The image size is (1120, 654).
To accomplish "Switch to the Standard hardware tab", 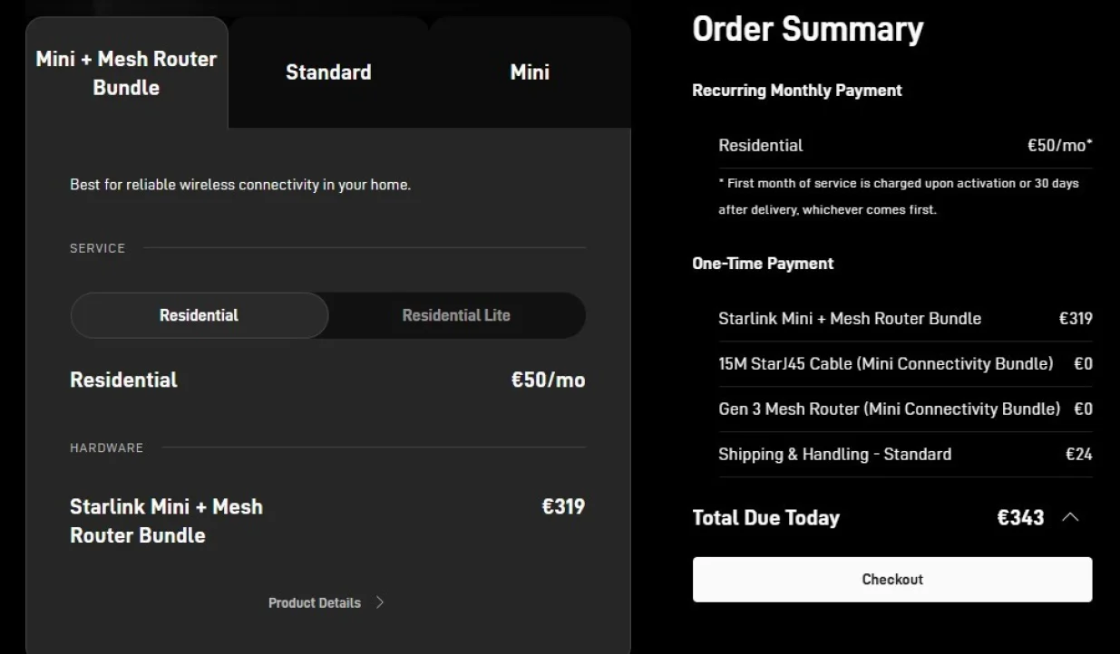I will [328, 72].
